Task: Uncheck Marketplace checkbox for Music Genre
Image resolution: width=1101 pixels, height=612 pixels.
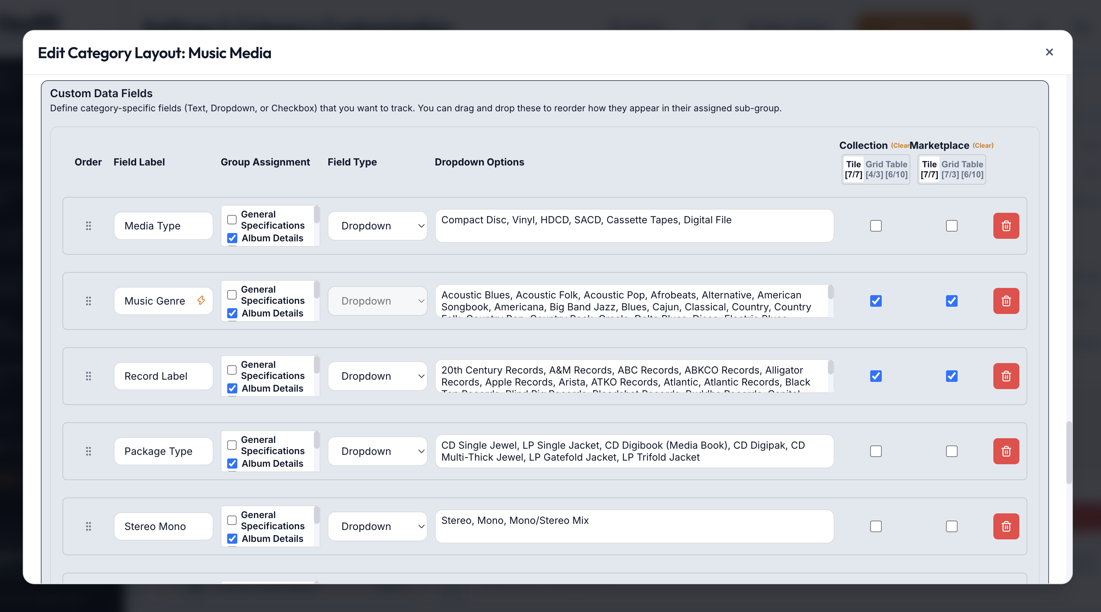Action: pyautogui.click(x=951, y=301)
